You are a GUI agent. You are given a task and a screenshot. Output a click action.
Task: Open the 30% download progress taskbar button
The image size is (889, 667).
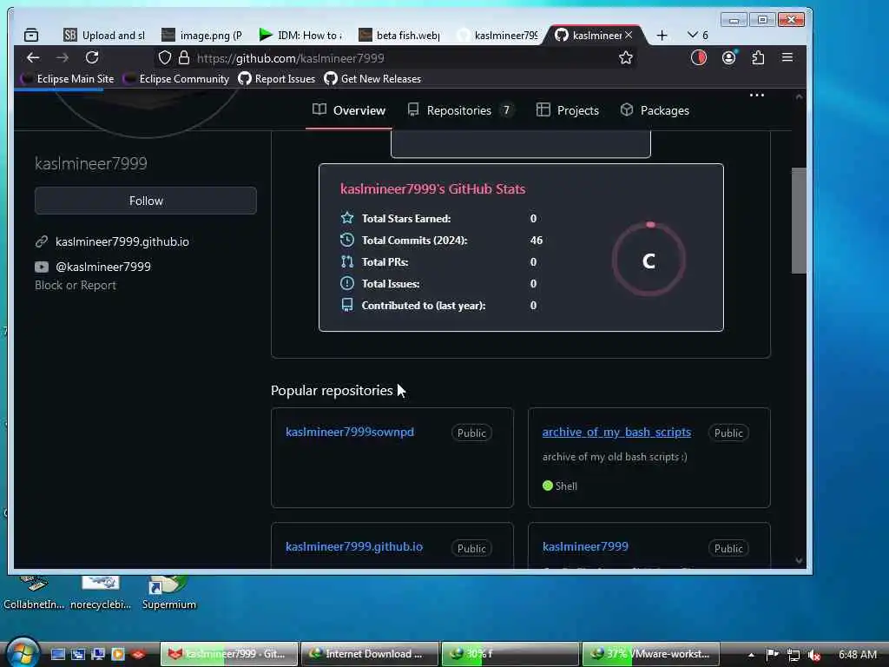(x=510, y=654)
